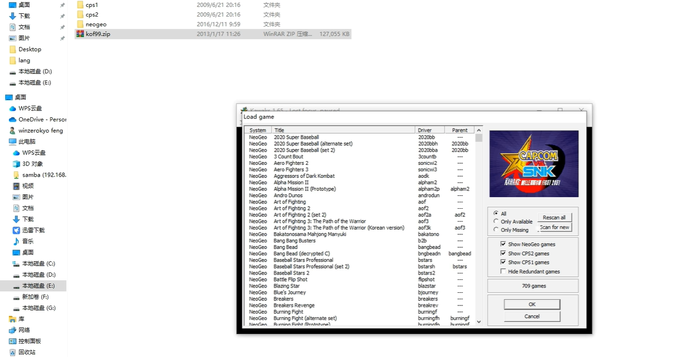681x357 pixels.
Task: Open WPS云盘 cloud icon under 桌面
Action: [13, 109]
